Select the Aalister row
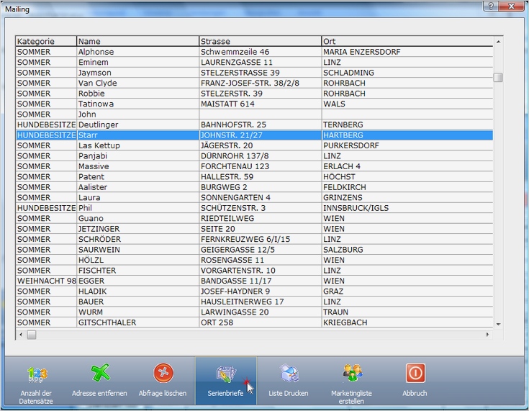Screen dimensions: 529x411 pyautogui.click(x=254, y=187)
